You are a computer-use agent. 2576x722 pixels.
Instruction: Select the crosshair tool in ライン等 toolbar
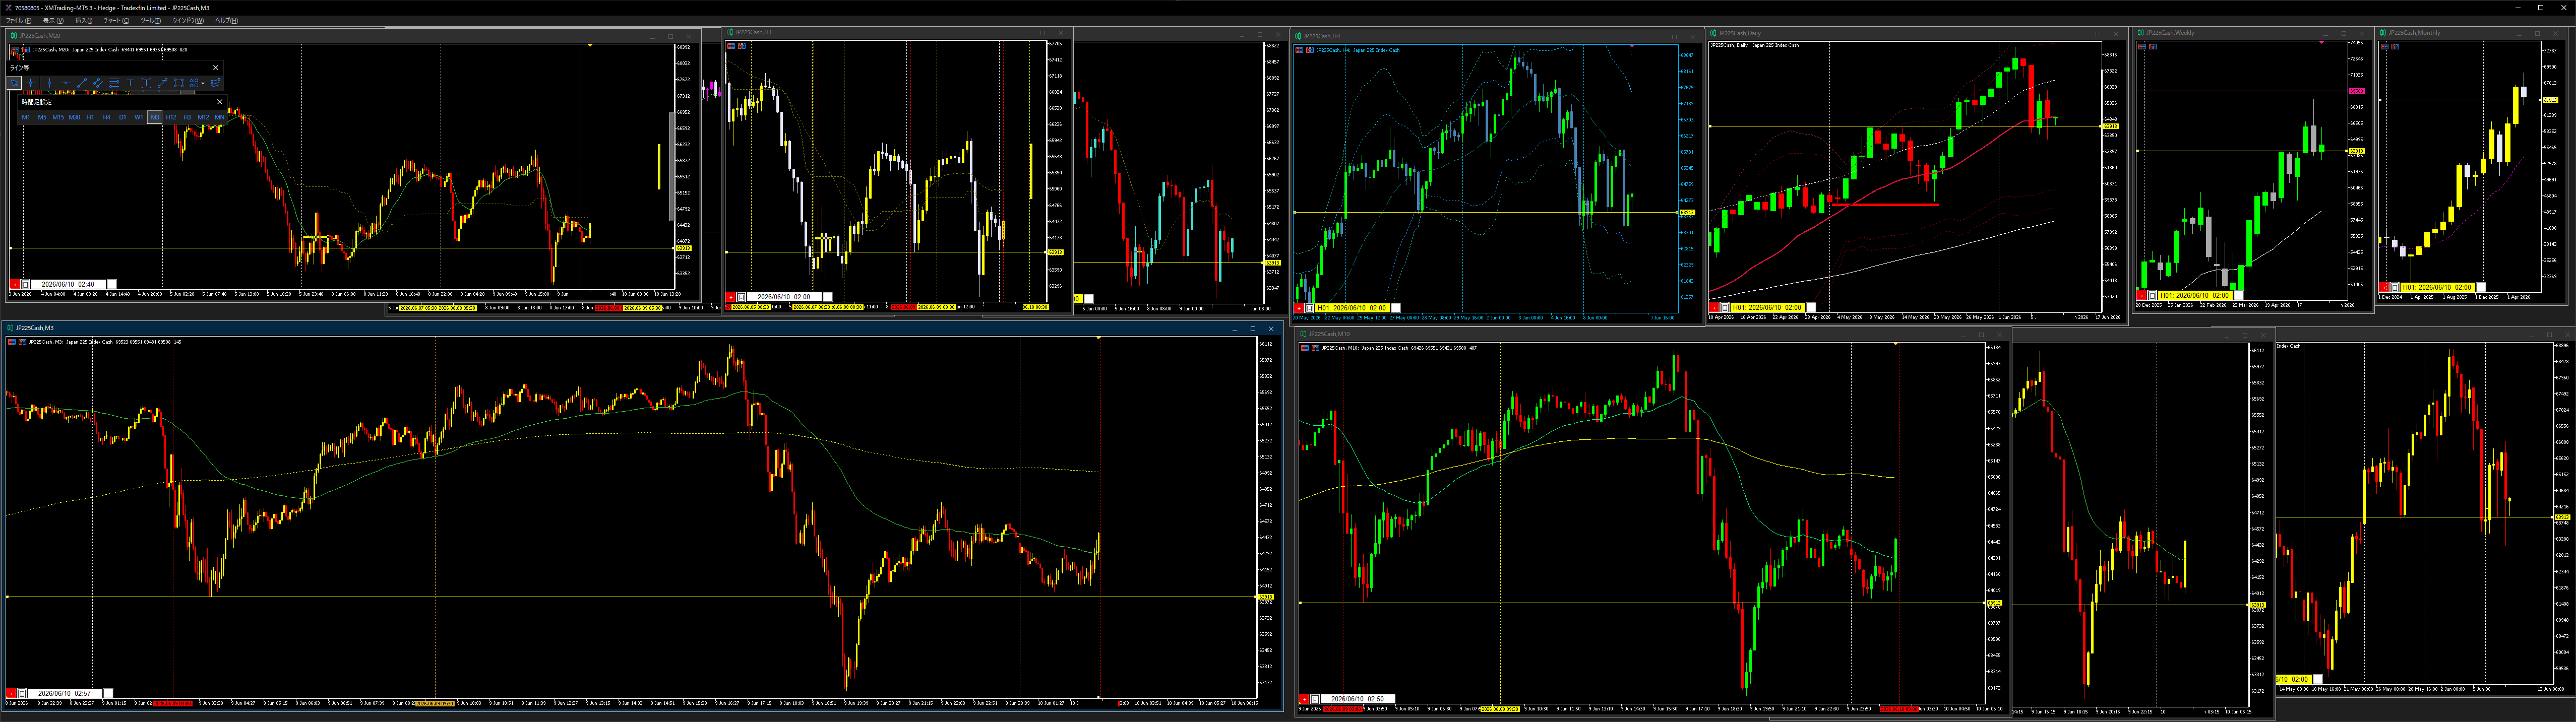tap(30, 83)
